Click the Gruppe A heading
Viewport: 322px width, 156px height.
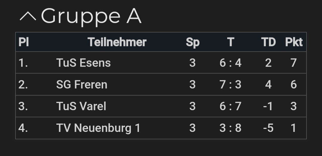pos(91,16)
